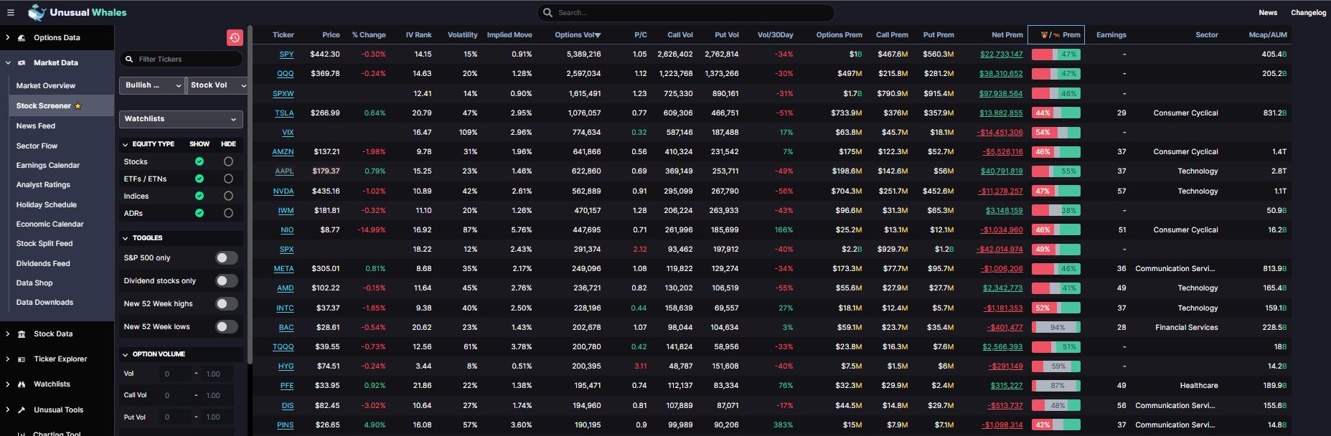The image size is (1331, 436).
Task: Select Hide for ETFs / ETNs
Action: coord(228,179)
